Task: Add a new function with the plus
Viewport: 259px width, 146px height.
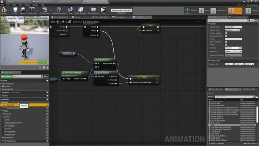Action: (x=47, y=92)
